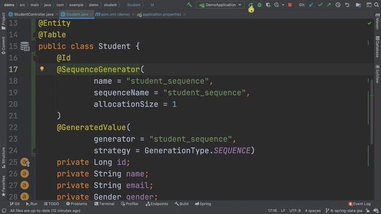Click the id attribute gutter icon on line 25
The width and height of the screenshot is (381, 214).
click(x=25, y=162)
